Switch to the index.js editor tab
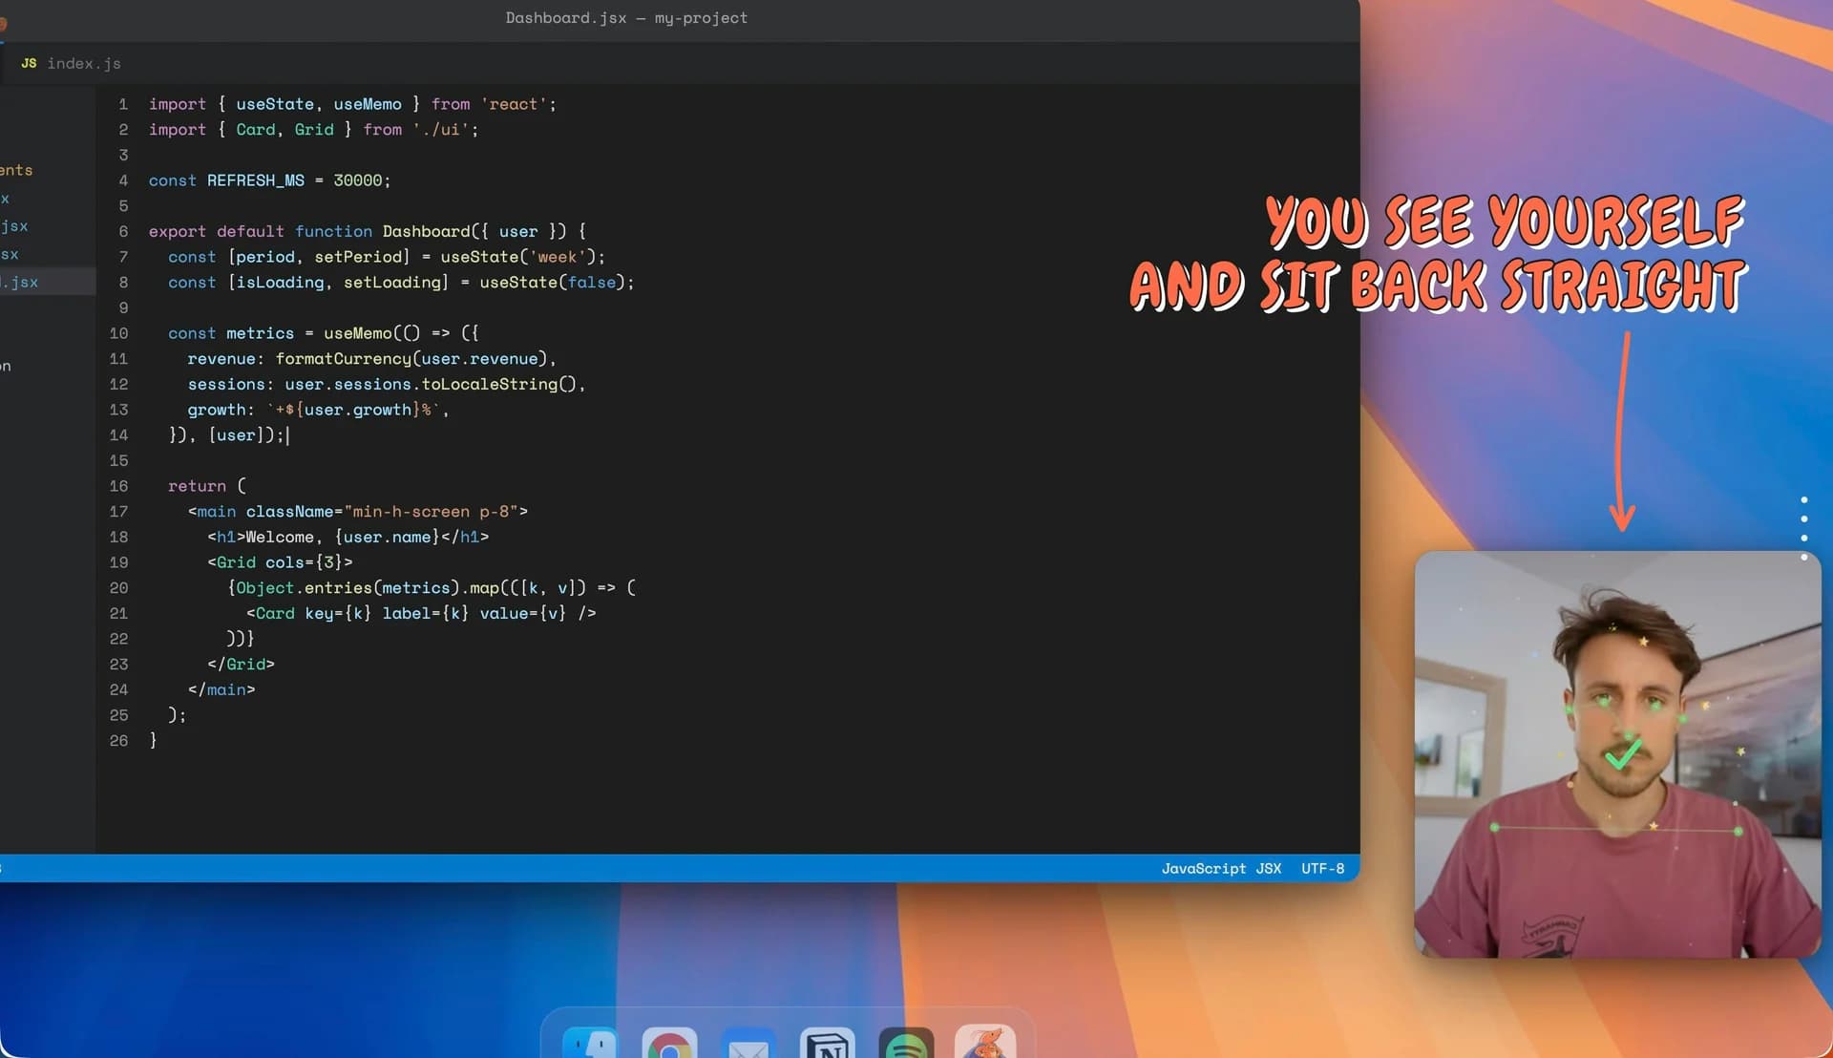Screen dimensions: 1833x1058 pos(86,63)
